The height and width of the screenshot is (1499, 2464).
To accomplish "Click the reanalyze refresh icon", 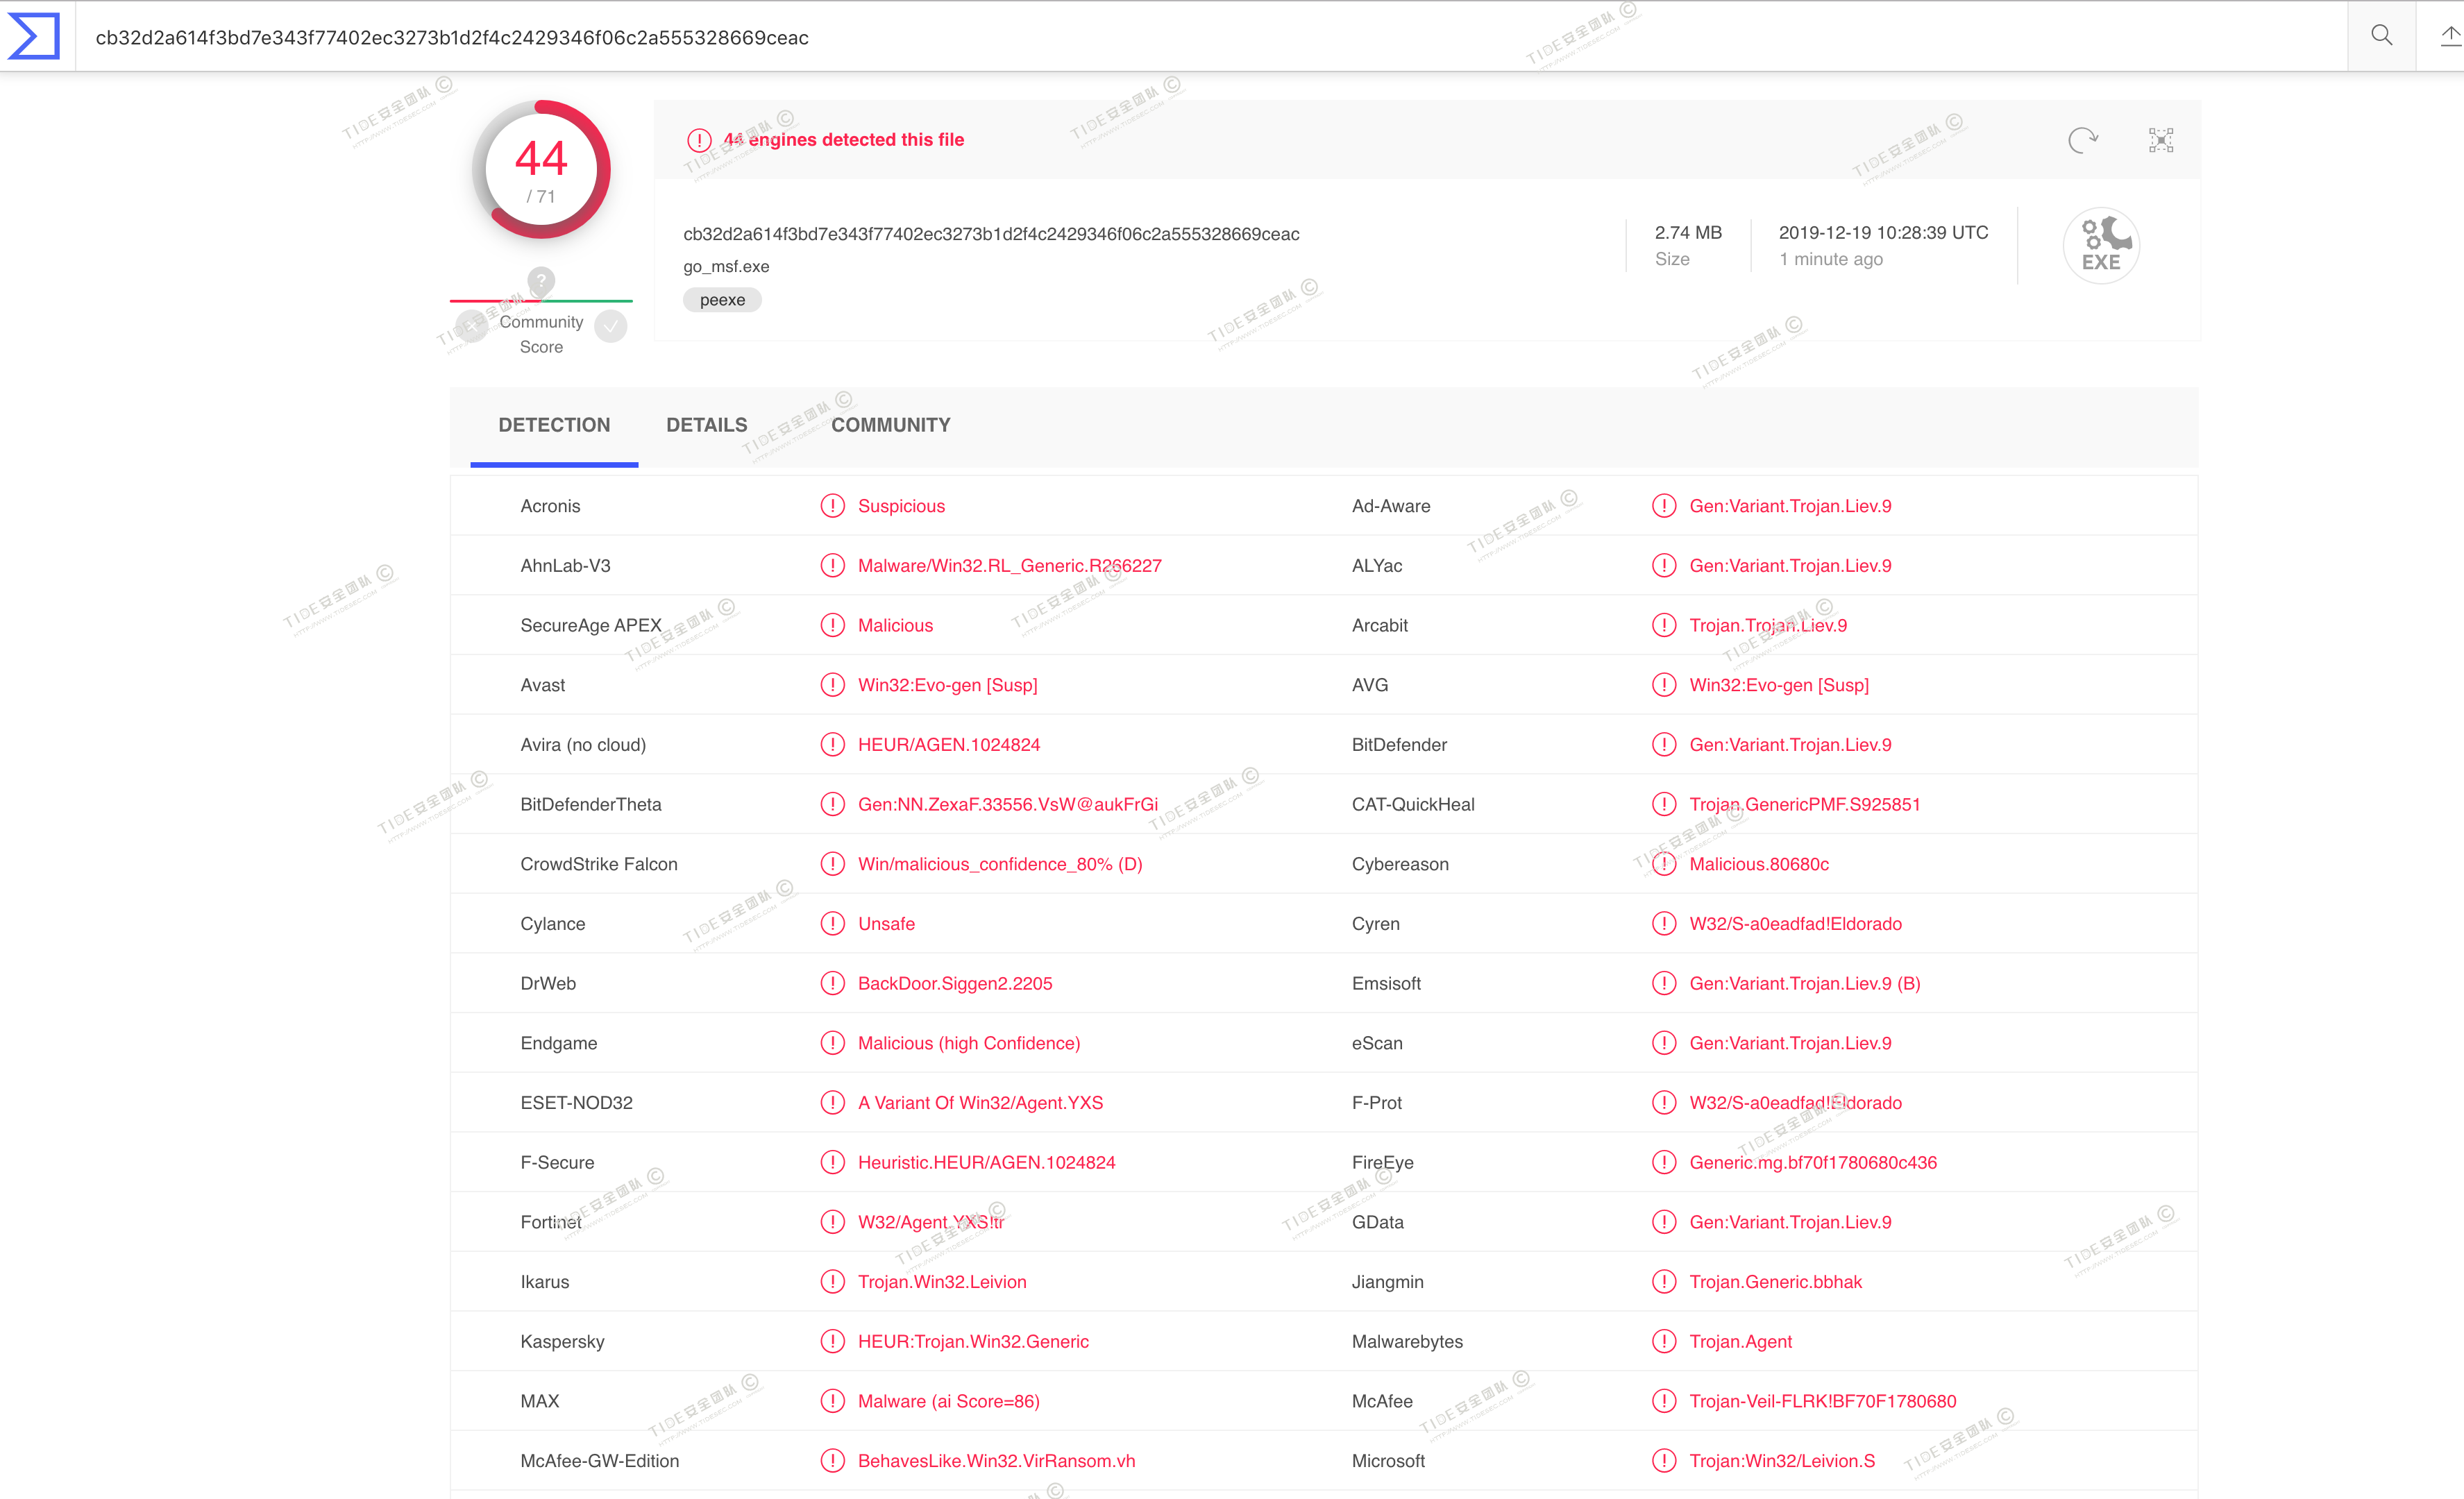I will (2082, 140).
